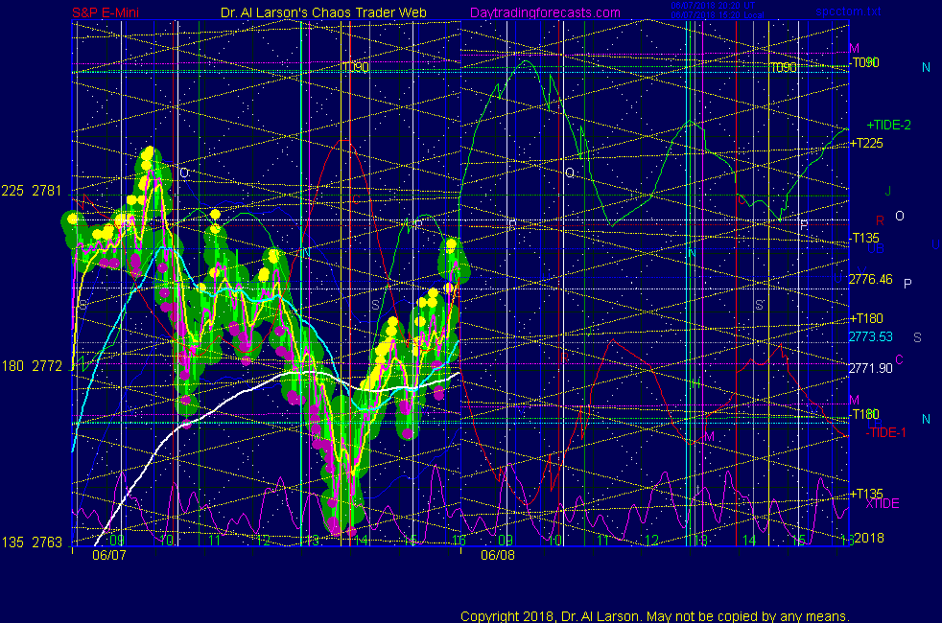The height and width of the screenshot is (623, 942).
Task: Click the magenta XTIDE legend label
Action: (883, 503)
